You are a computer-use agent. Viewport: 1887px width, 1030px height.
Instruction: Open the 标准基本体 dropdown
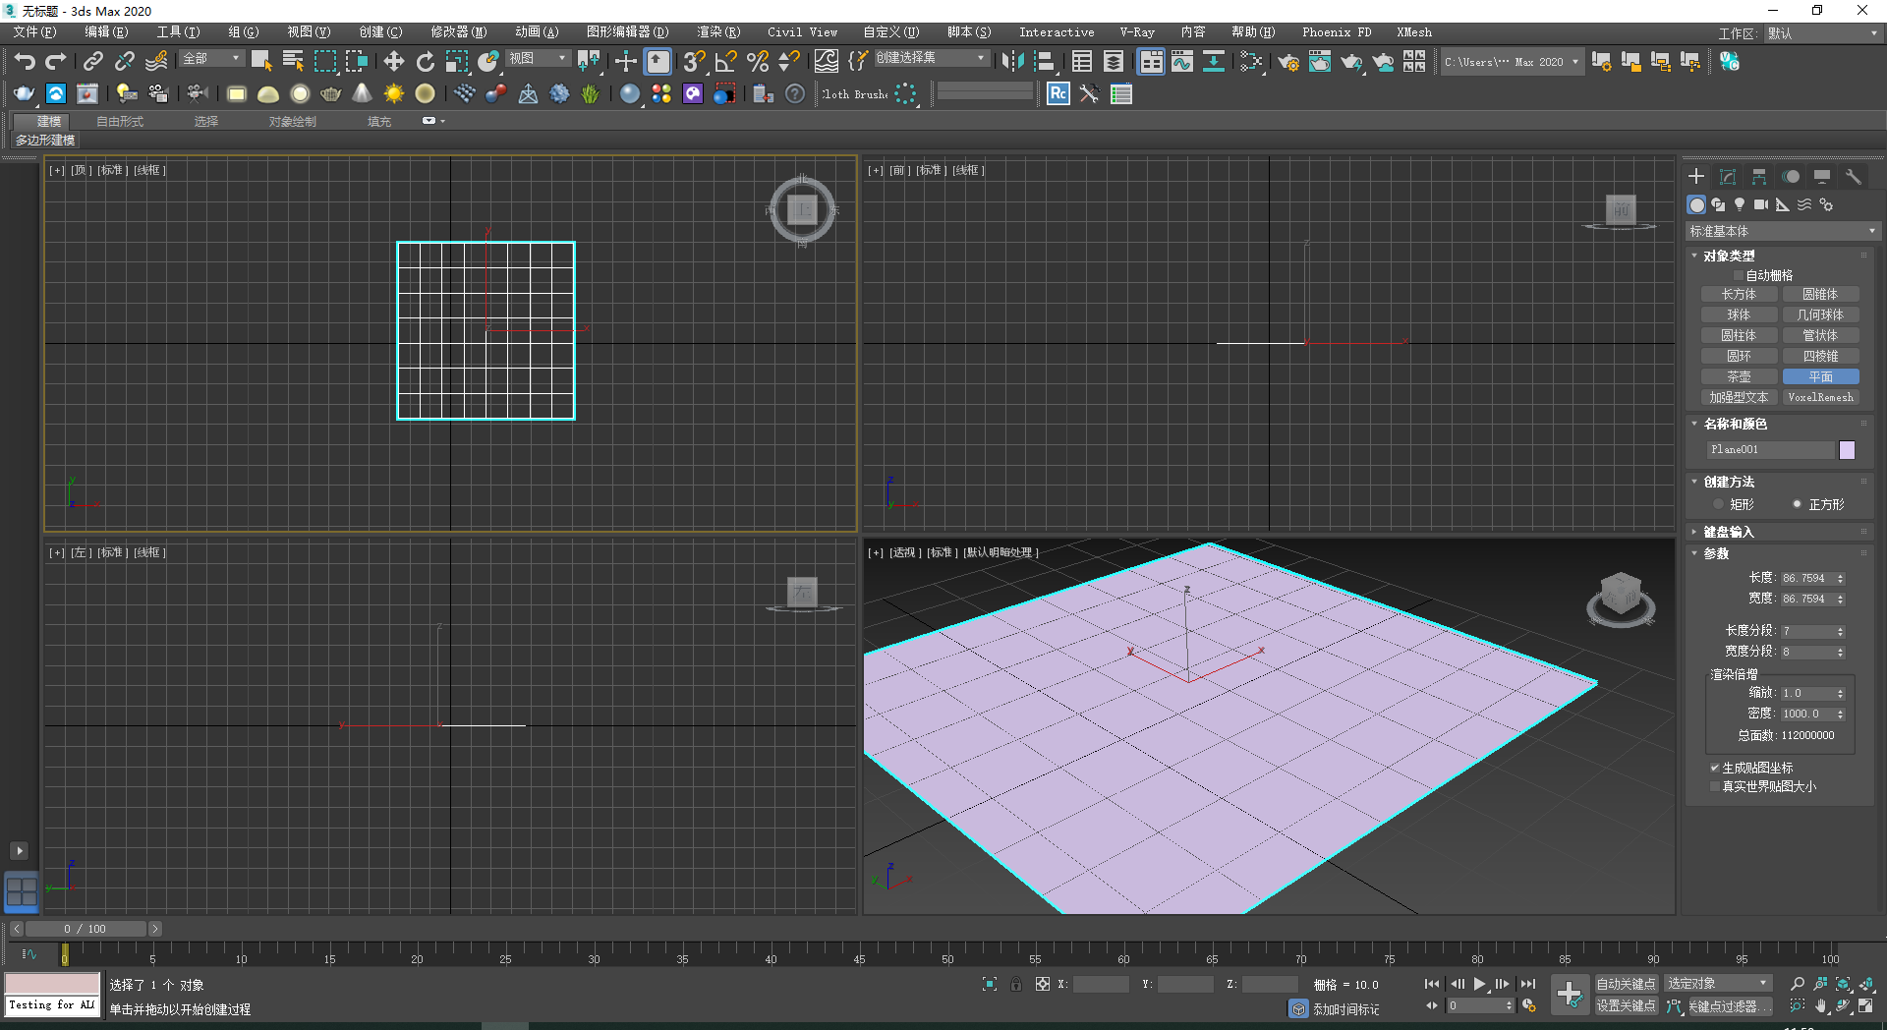tap(1779, 230)
